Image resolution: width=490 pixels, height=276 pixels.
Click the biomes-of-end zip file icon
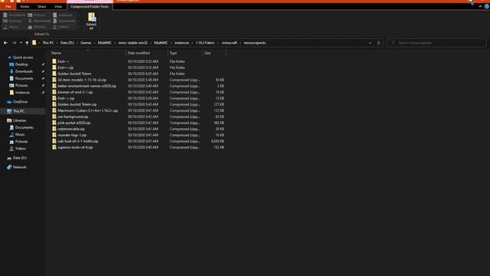[x=54, y=92]
